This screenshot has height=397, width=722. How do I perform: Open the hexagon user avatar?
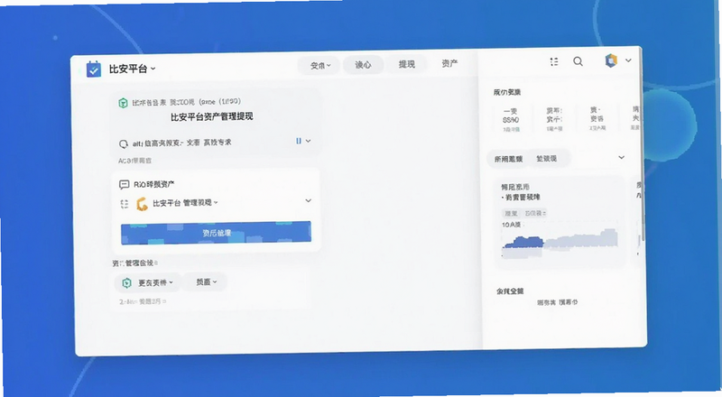pyautogui.click(x=611, y=60)
